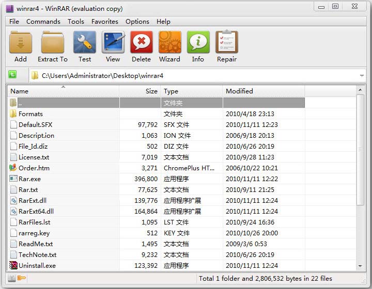Viewport: 372px width, 289px height.
Task: Click the key icon in status bar
Action: click(22, 279)
